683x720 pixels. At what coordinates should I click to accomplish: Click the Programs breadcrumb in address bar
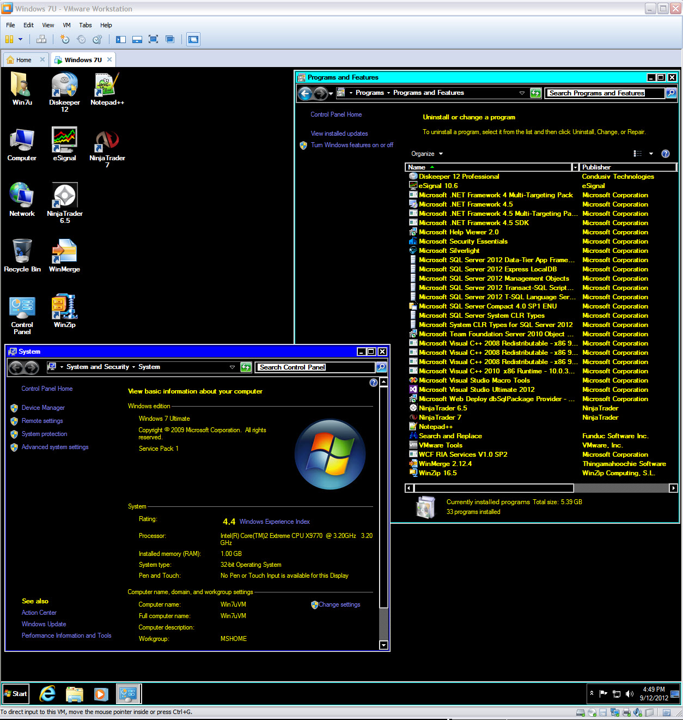click(x=370, y=93)
